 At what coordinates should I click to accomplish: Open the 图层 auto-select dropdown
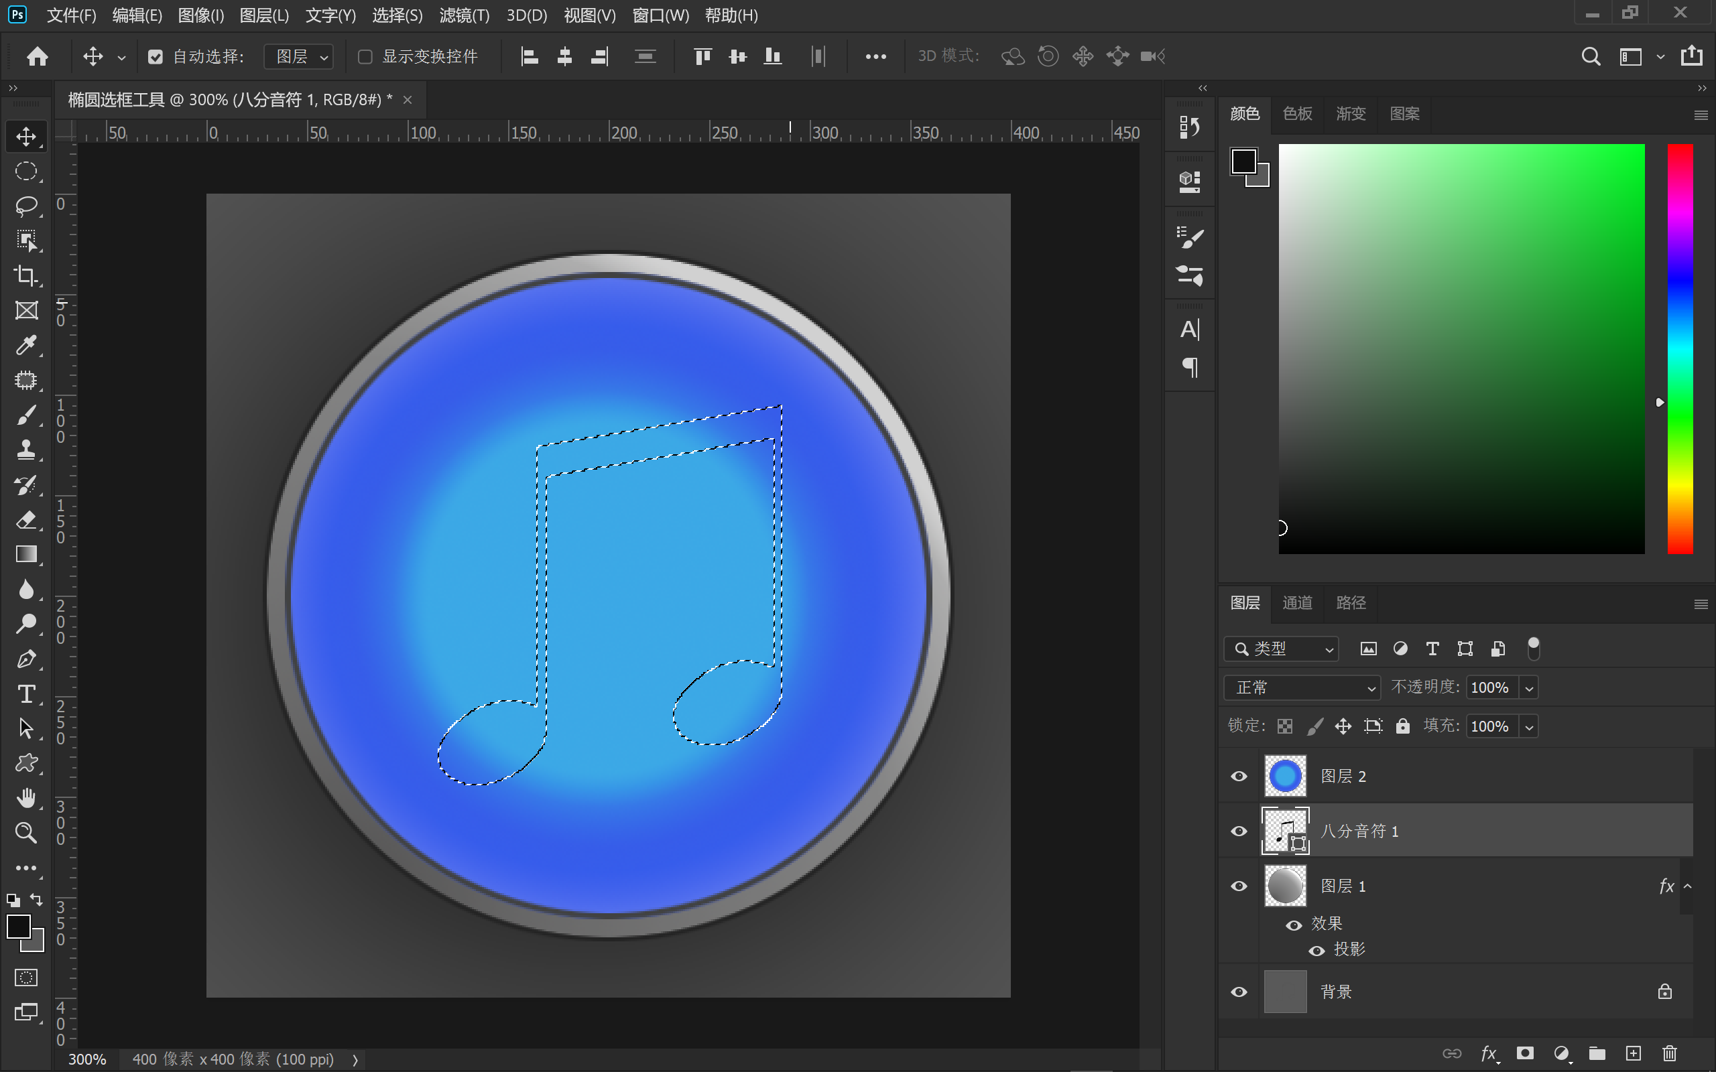(298, 57)
